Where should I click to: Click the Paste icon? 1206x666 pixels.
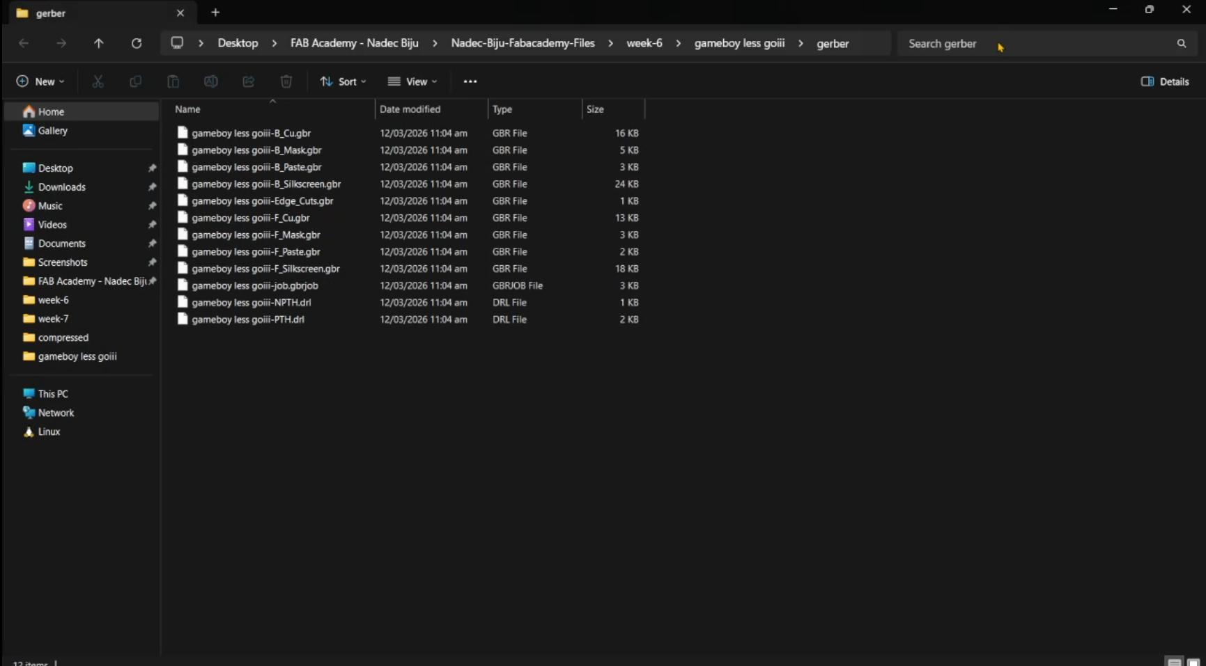[173, 81]
